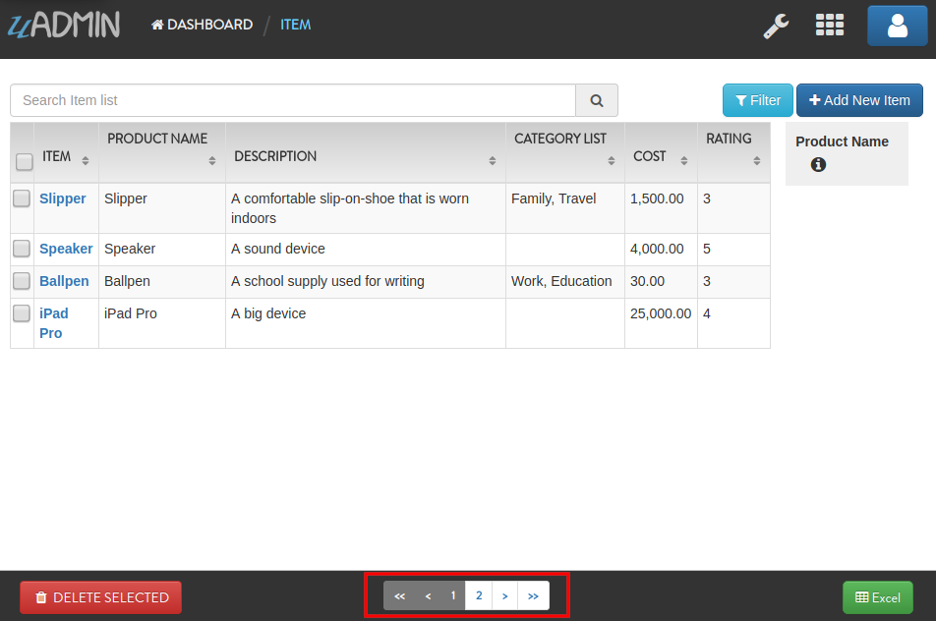Check the Slipper row checkbox
Viewport: 936px width, 621px height.
[22, 198]
